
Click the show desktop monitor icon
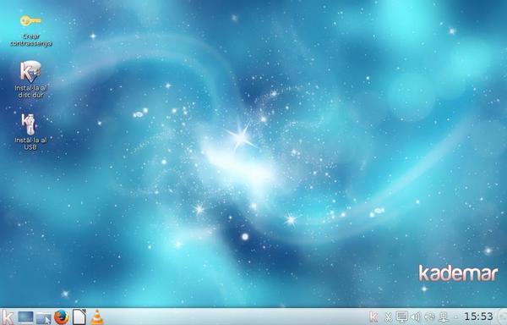click(25, 317)
